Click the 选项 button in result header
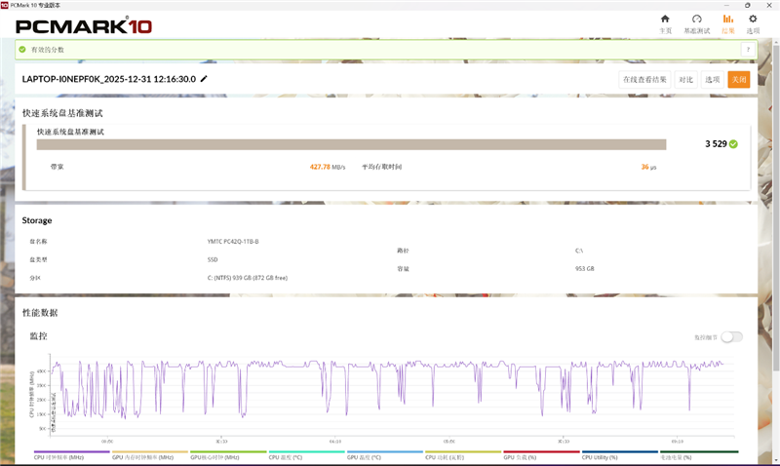Screen dimensions: 780x466 coord(713,80)
